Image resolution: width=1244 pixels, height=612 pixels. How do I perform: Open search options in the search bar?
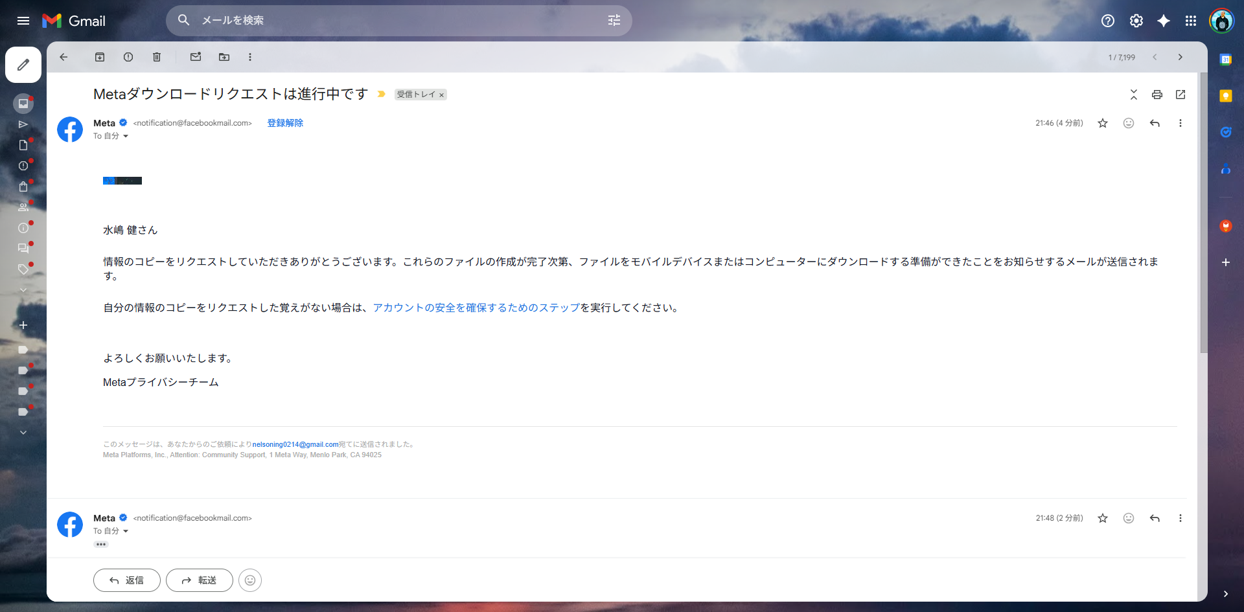tap(614, 21)
